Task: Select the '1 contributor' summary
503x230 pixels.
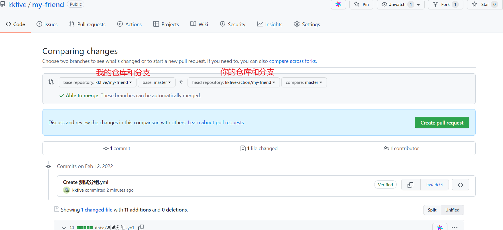Action: (x=401, y=148)
